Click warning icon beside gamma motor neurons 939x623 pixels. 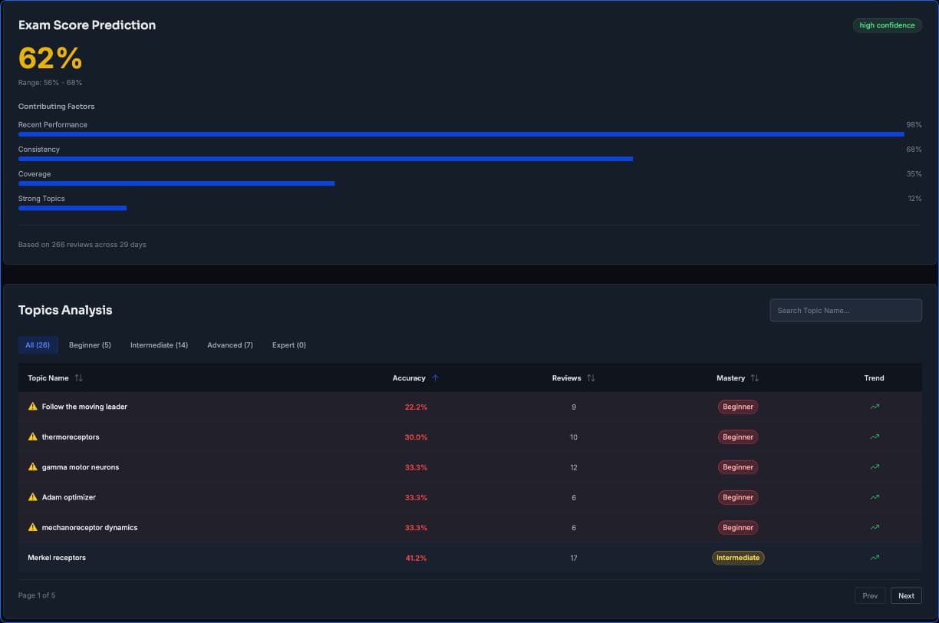pyautogui.click(x=32, y=466)
